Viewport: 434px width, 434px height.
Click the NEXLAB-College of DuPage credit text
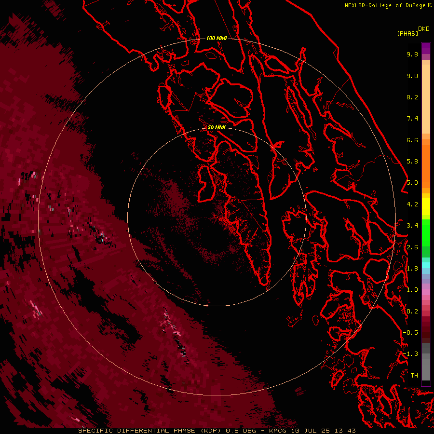tap(386, 5)
